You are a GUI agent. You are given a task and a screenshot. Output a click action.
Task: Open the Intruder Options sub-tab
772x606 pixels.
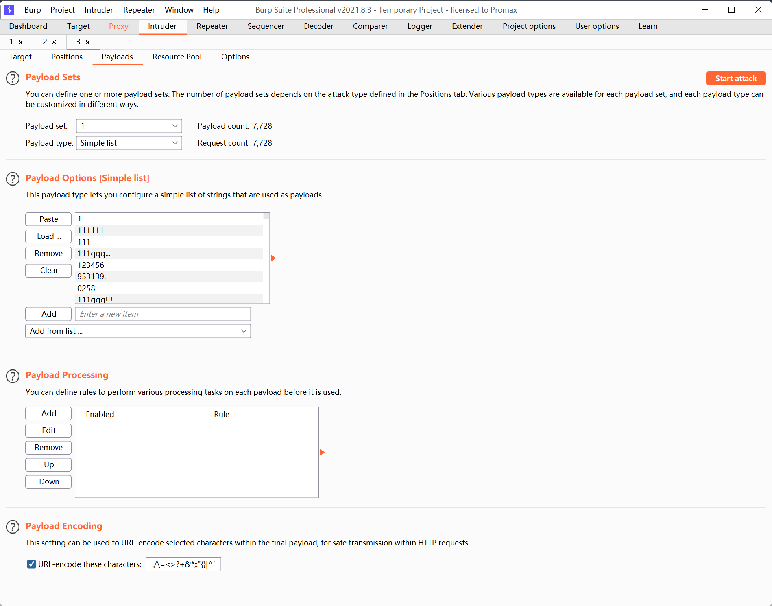coord(235,57)
